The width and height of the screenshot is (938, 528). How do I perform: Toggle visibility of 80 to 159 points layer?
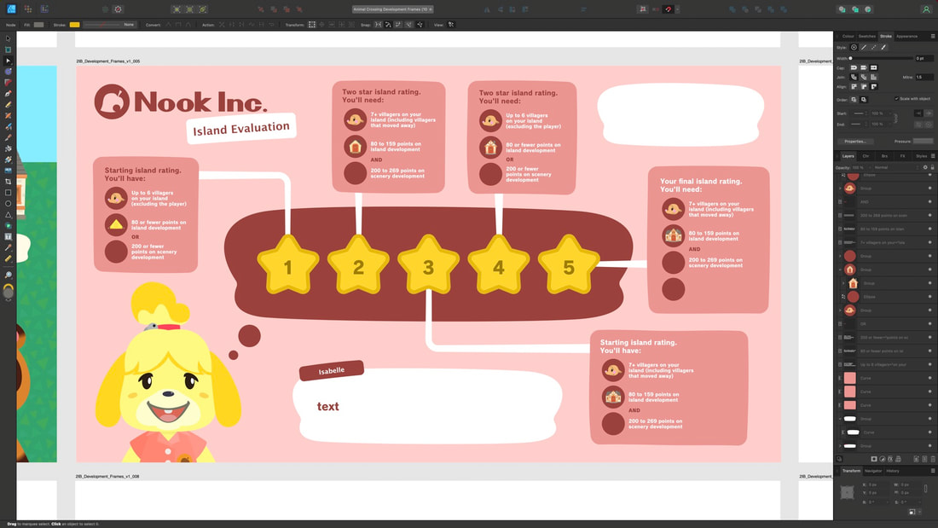pyautogui.click(x=929, y=229)
